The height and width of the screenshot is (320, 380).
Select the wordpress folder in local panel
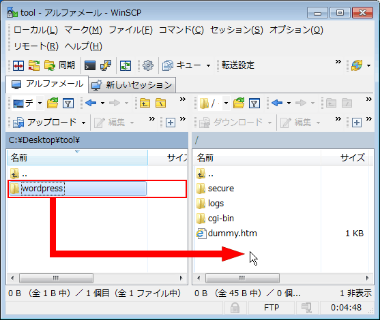coord(78,189)
